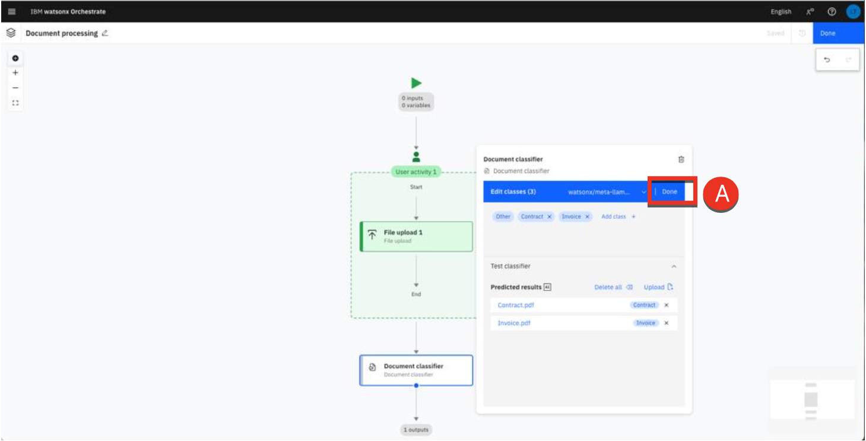The image size is (866, 441).
Task: Click Add class to create new class
Action: pos(618,217)
